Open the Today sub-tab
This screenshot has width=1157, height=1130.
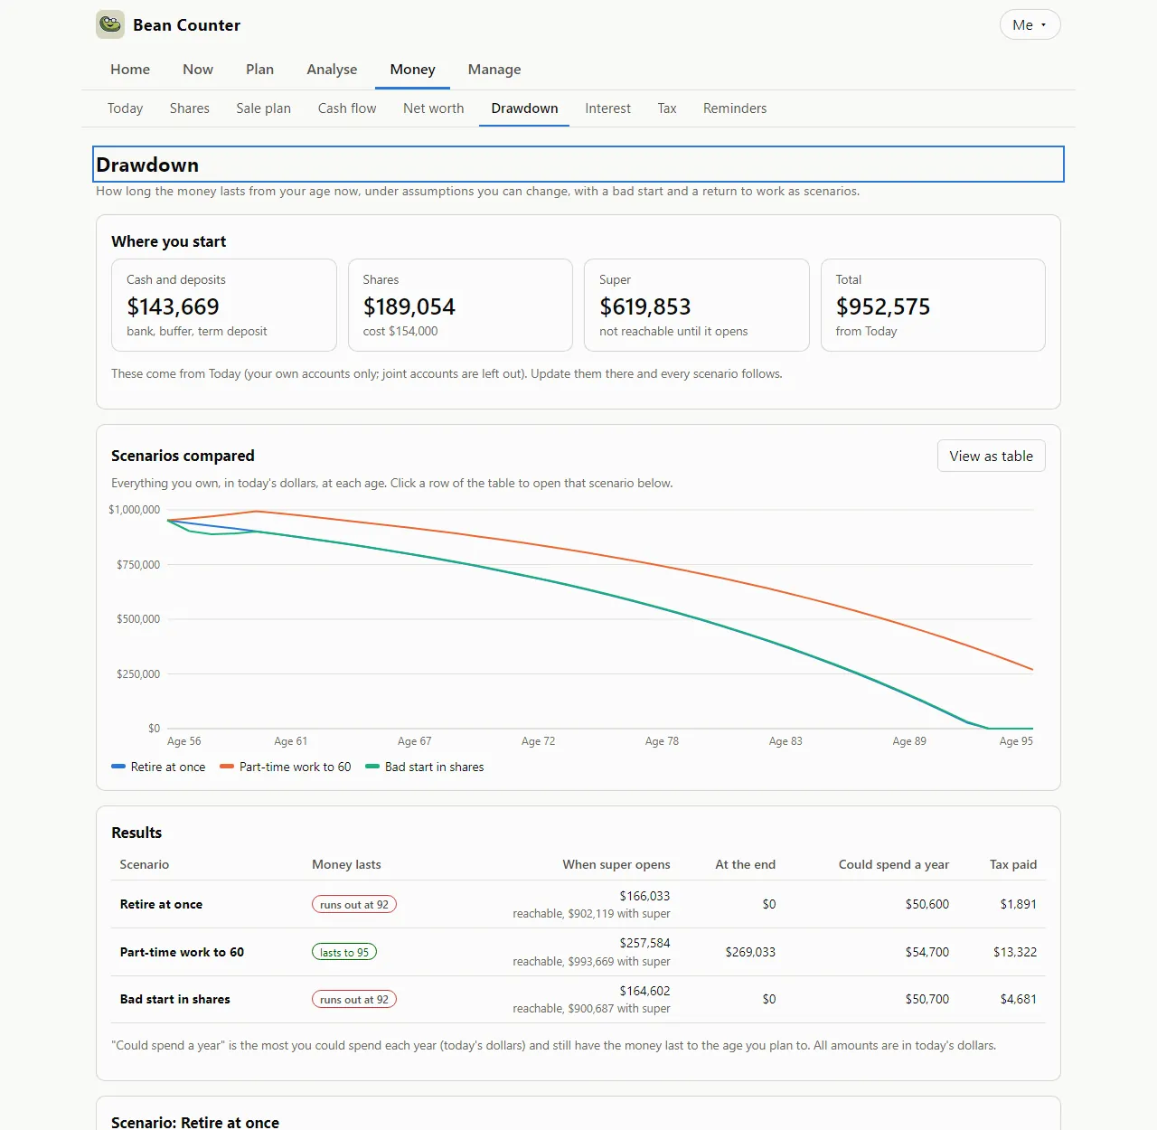point(125,108)
